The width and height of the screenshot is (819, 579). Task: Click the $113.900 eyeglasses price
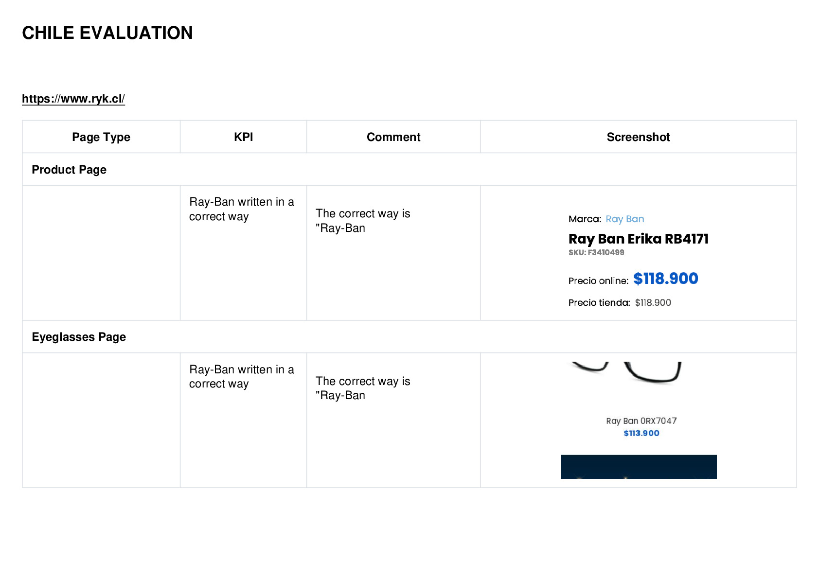(x=641, y=433)
